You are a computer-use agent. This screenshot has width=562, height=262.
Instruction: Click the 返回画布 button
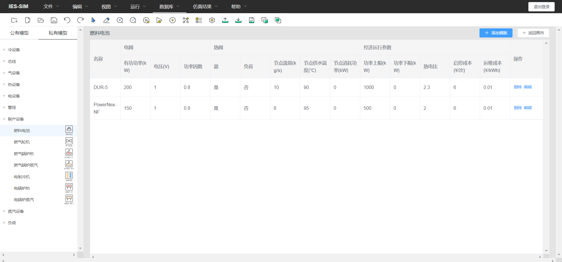533,33
